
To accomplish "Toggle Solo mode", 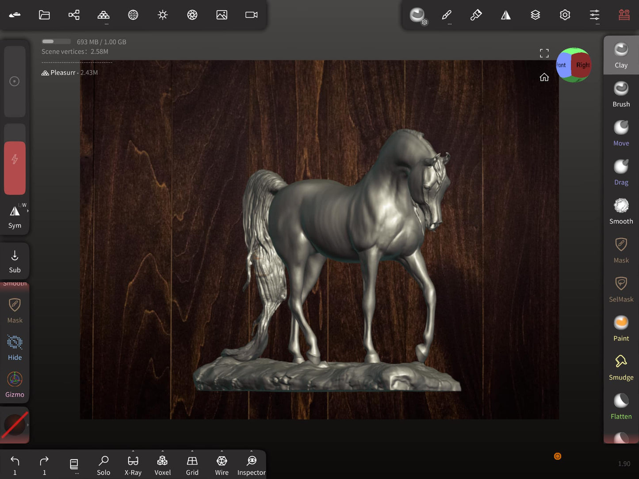I will (x=103, y=465).
